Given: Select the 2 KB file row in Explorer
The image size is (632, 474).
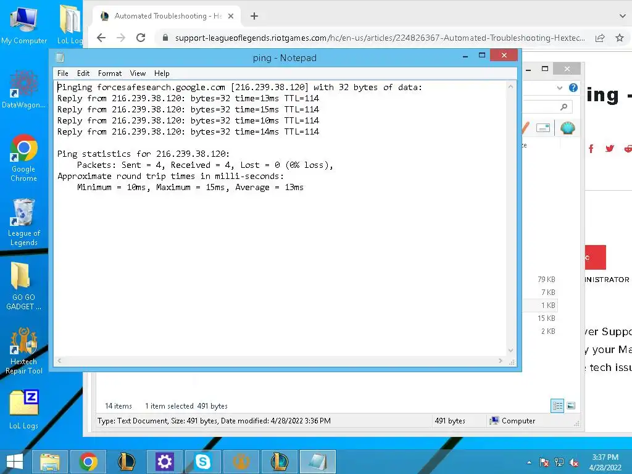Looking at the screenshot, I should pos(539,331).
